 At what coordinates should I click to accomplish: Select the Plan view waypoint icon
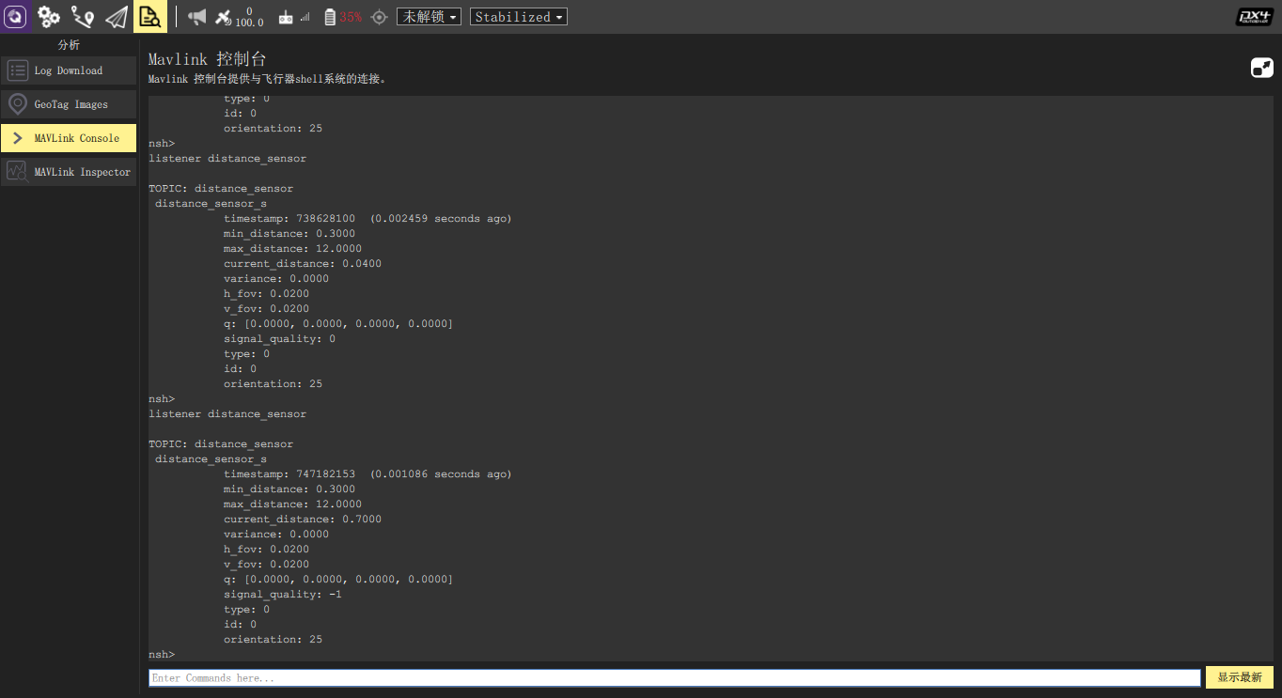coord(82,16)
